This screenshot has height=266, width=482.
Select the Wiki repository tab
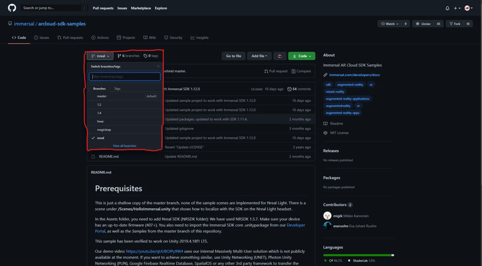(x=149, y=38)
